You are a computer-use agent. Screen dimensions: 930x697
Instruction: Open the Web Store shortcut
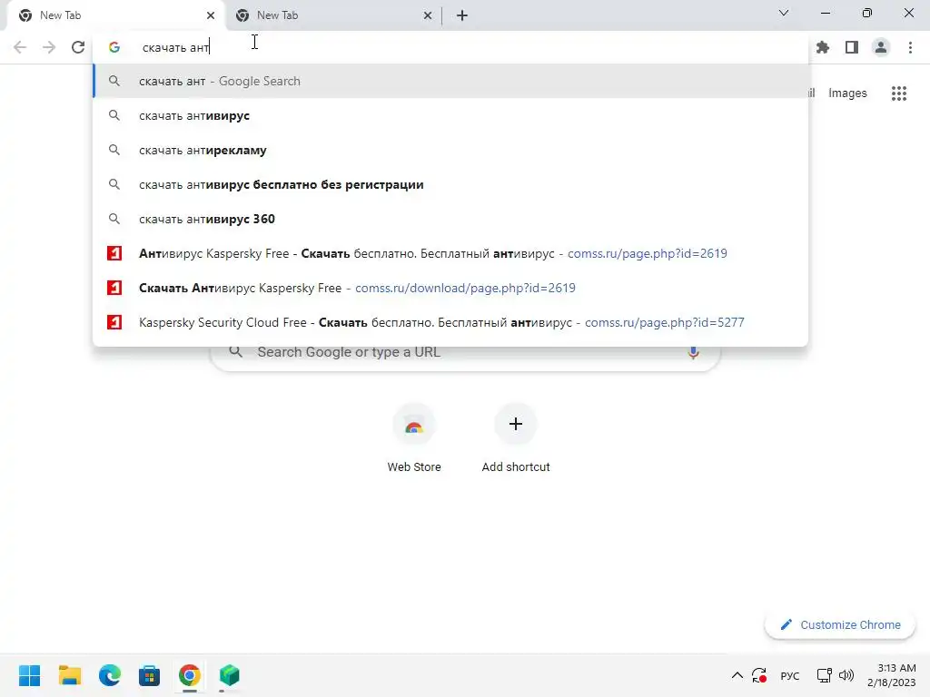coord(414,438)
